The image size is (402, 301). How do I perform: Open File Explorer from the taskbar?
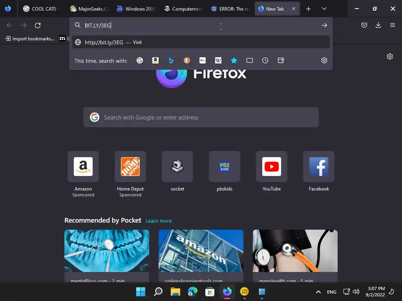[175, 292]
